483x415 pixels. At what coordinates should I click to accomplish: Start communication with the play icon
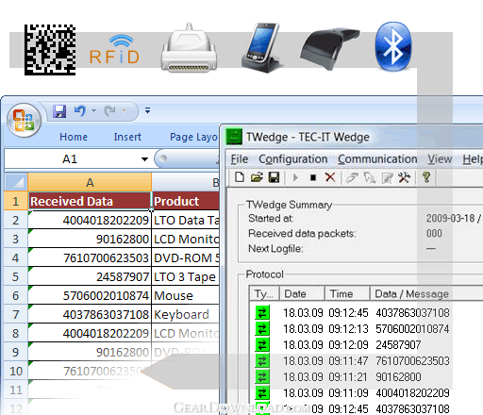[295, 177]
